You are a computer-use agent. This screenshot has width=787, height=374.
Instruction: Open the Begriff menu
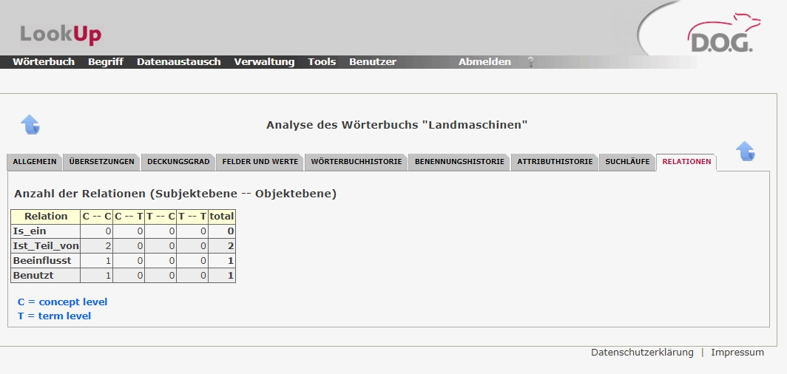click(106, 62)
